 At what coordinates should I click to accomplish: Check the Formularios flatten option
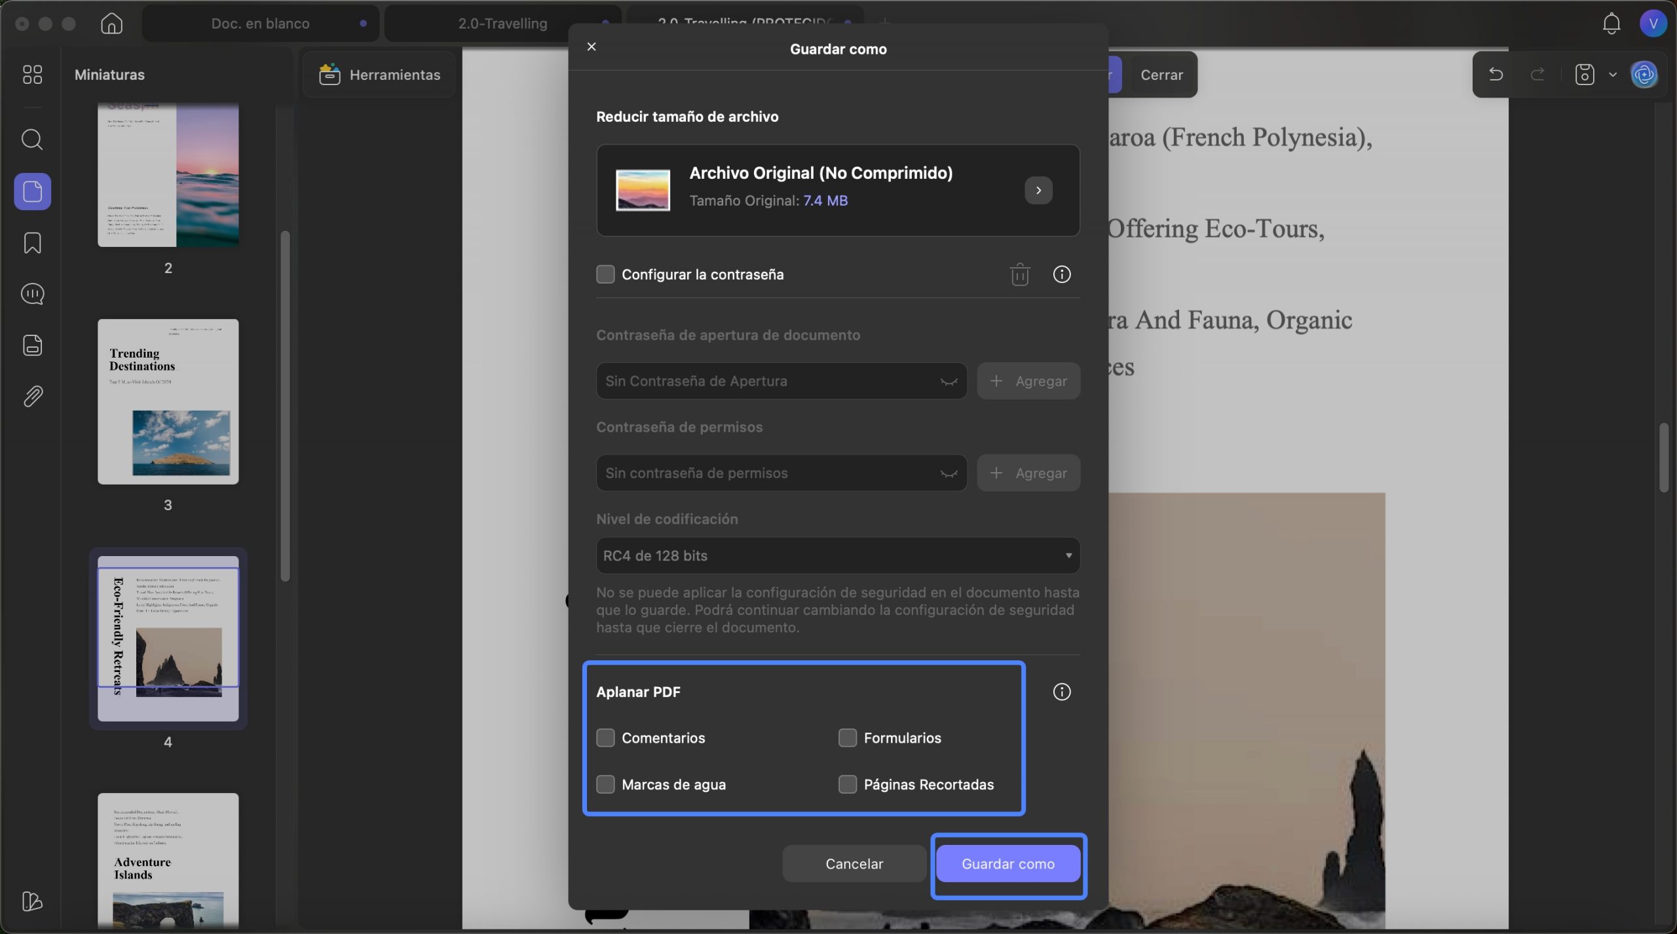point(847,738)
